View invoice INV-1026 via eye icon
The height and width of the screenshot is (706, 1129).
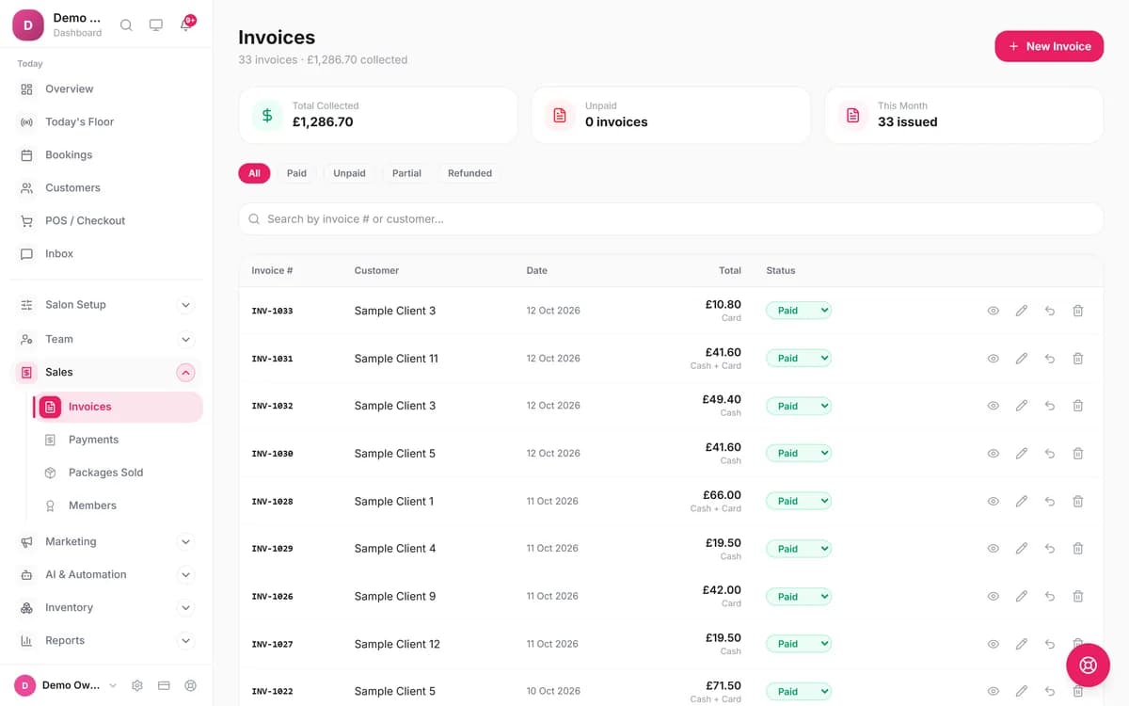pyautogui.click(x=994, y=597)
